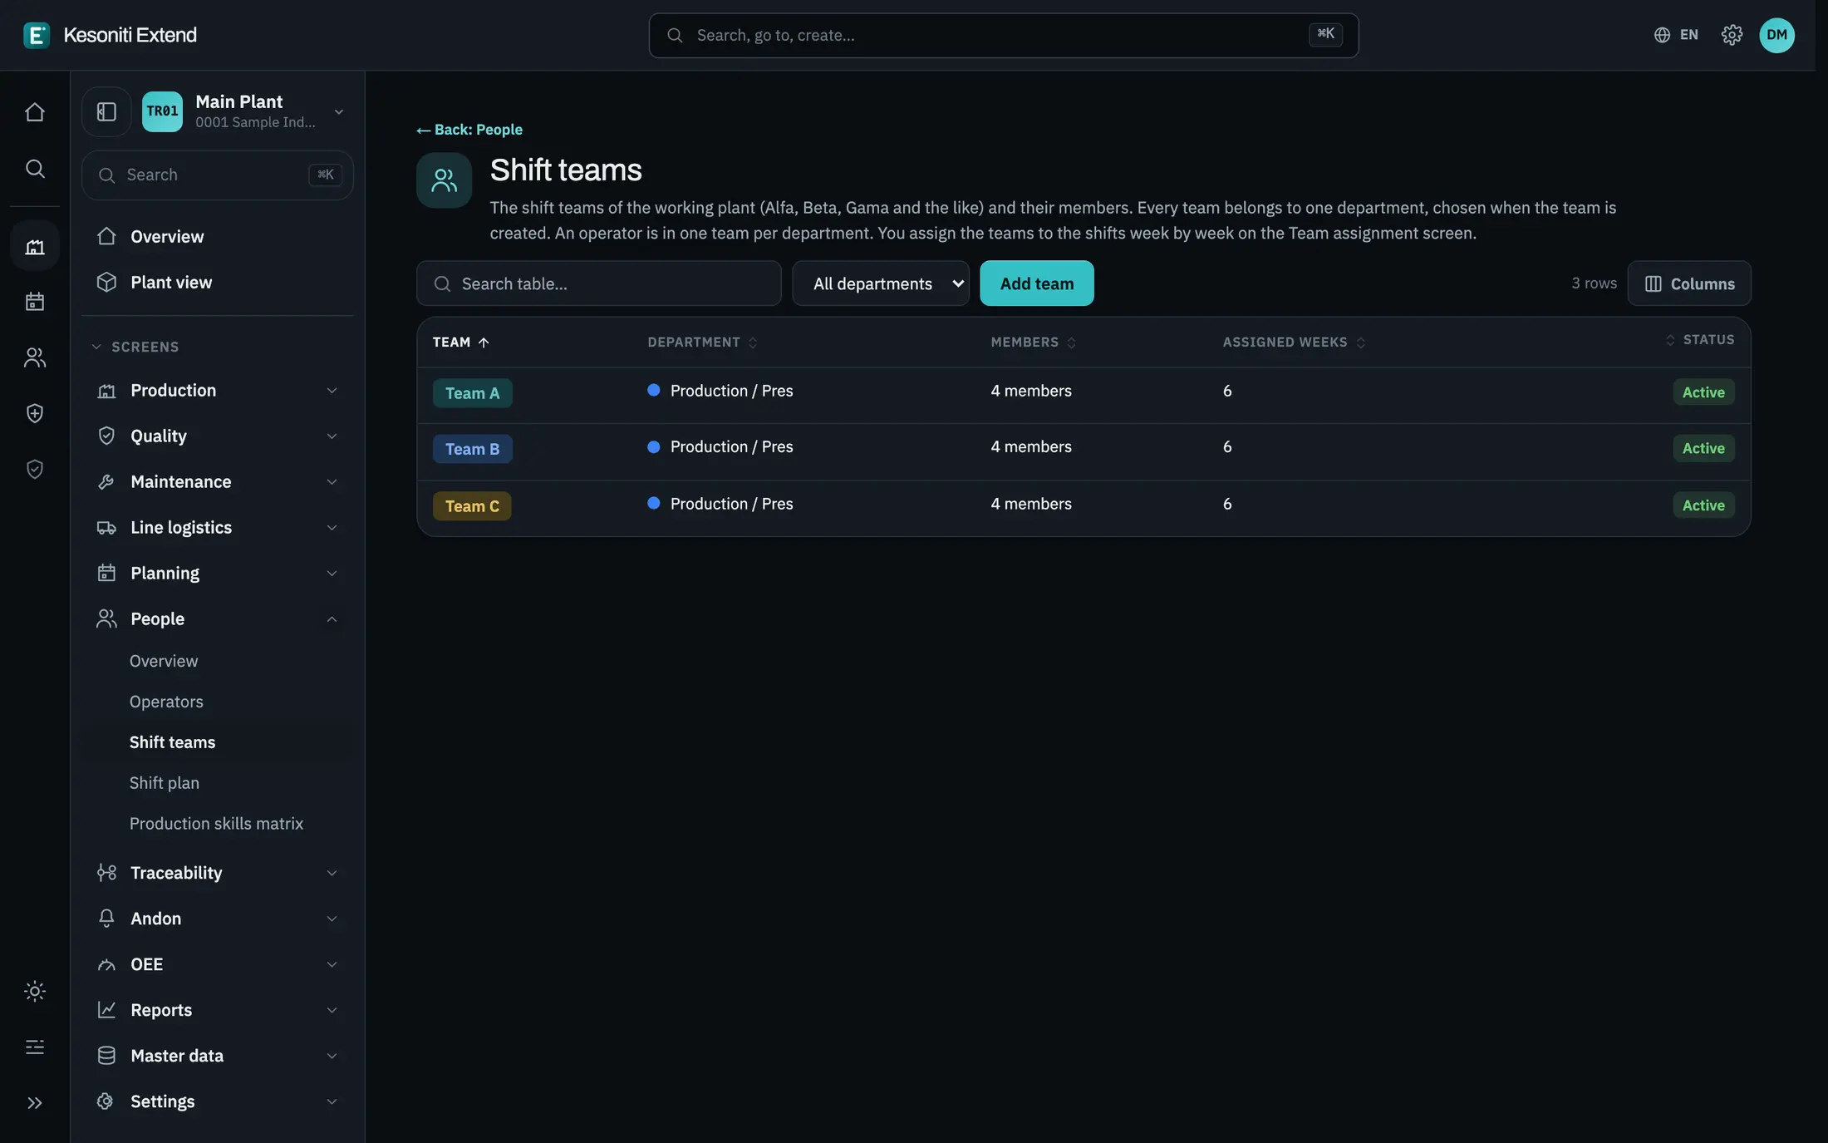Switch language via EN globe
The image size is (1828, 1143).
pyautogui.click(x=1676, y=35)
